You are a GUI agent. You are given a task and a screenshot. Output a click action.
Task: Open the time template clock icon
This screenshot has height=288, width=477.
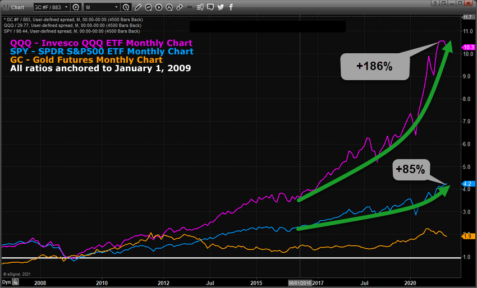pyautogui.click(x=126, y=7)
